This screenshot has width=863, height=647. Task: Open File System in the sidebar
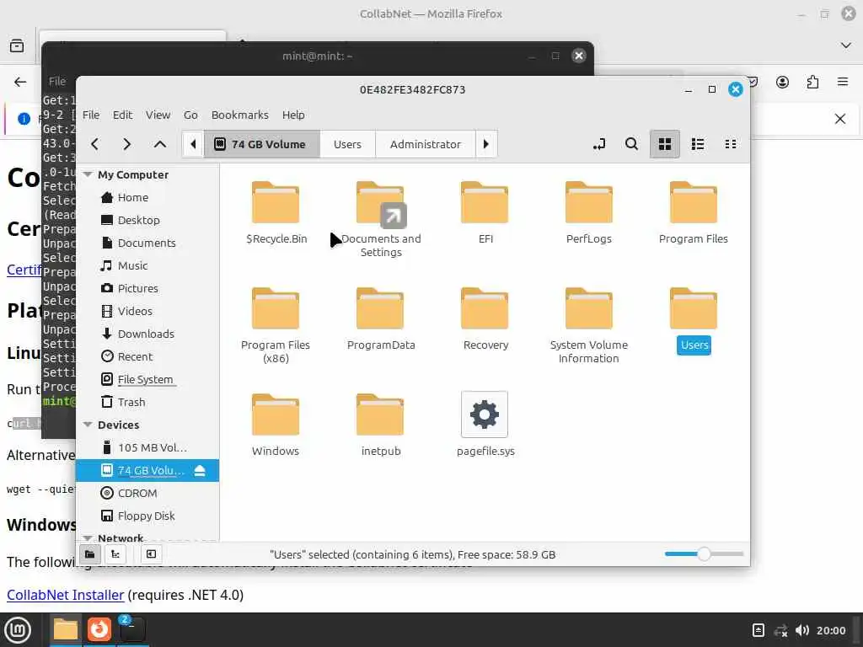pyautogui.click(x=147, y=379)
